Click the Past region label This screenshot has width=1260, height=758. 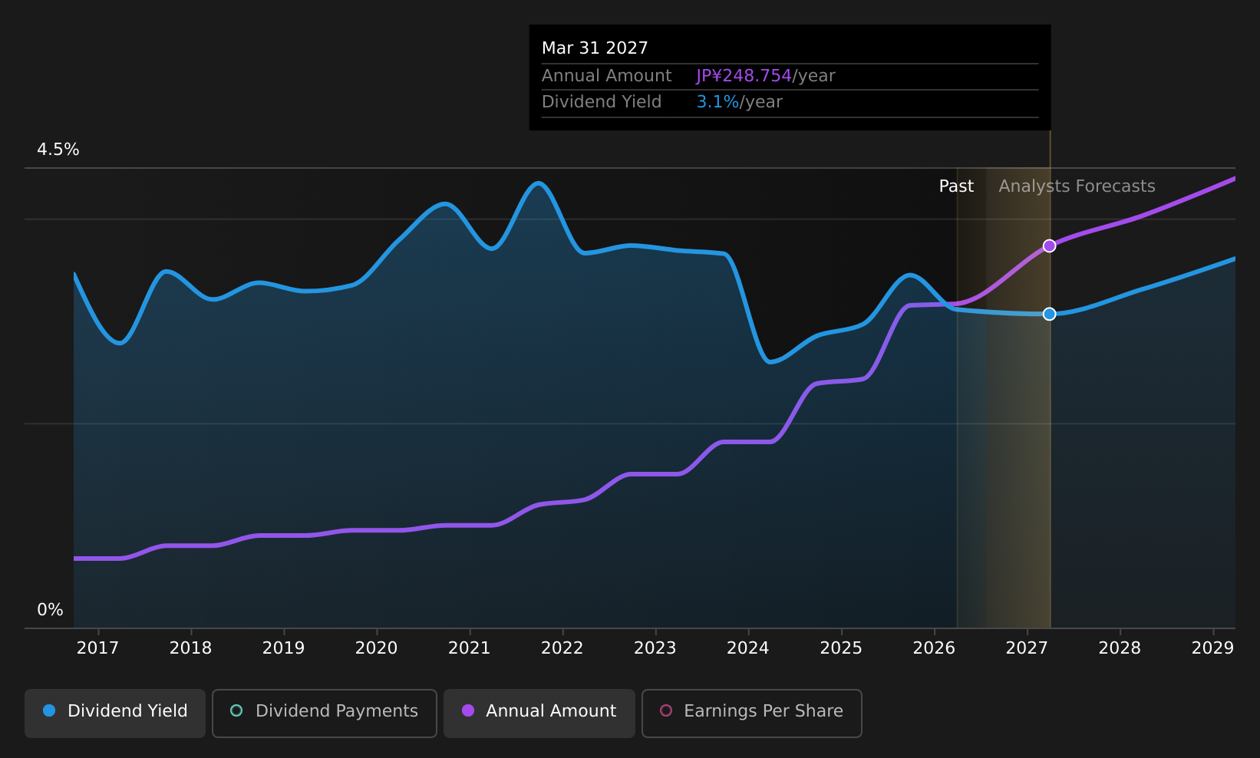pos(956,186)
